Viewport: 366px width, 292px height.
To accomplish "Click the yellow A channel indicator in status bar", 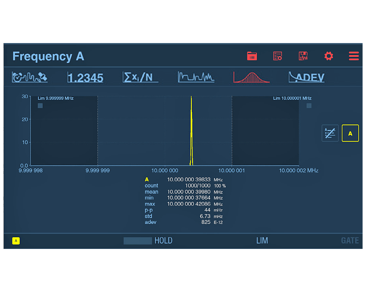I will click(x=16, y=241).
